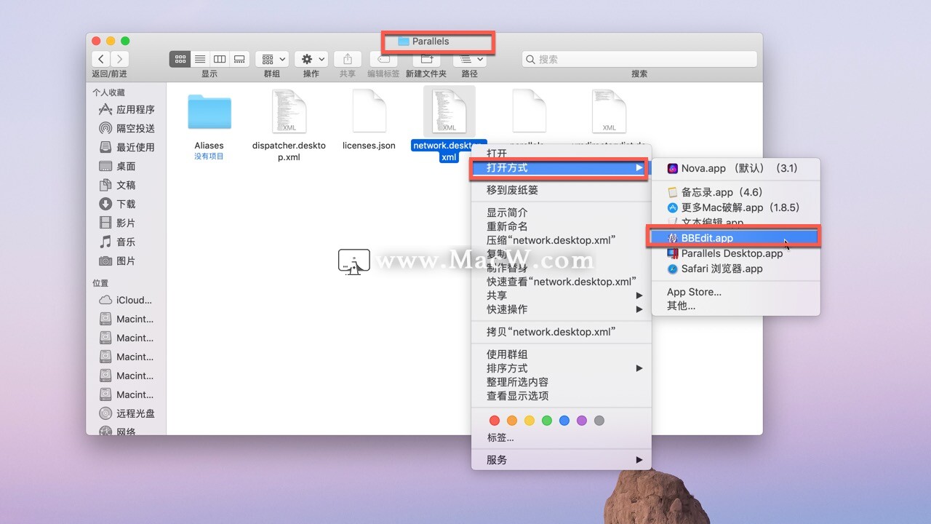The height and width of the screenshot is (524, 931).
Task: Open Remote Disc in sidebar
Action: (x=127, y=413)
